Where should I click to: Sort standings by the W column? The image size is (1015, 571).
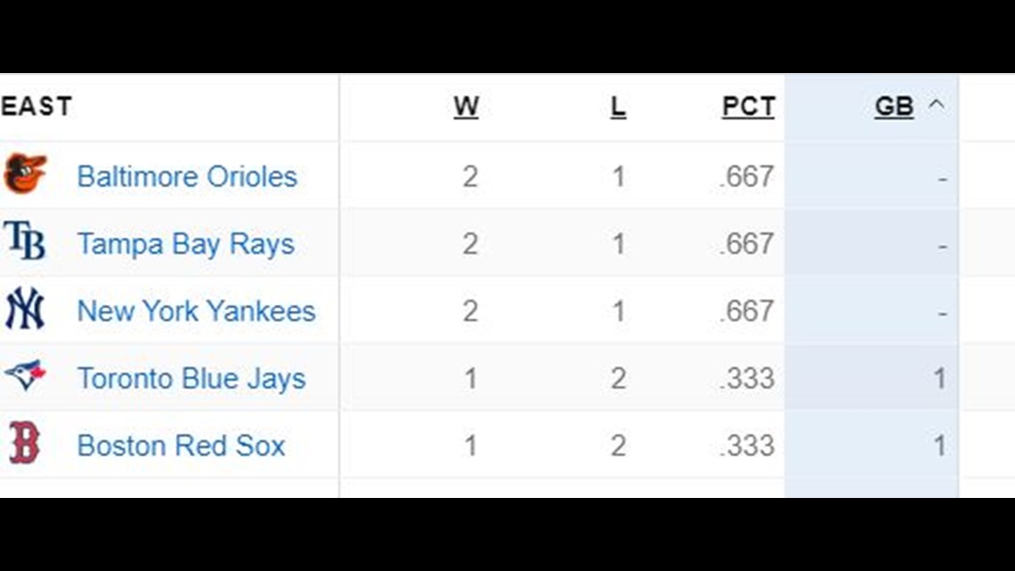[x=466, y=107]
